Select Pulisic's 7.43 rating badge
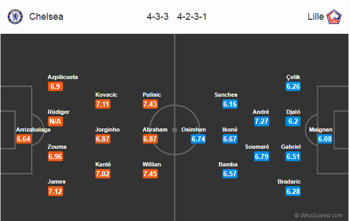This screenshot has height=221, width=349. click(x=150, y=104)
